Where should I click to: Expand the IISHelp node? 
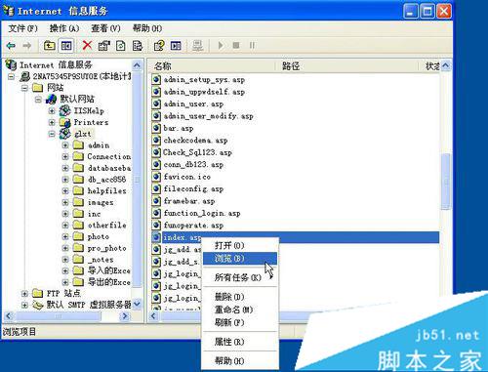pos(52,111)
